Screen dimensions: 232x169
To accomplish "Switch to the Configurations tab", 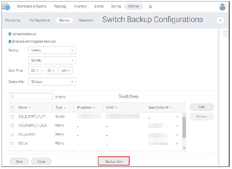I will (x=40, y=20).
